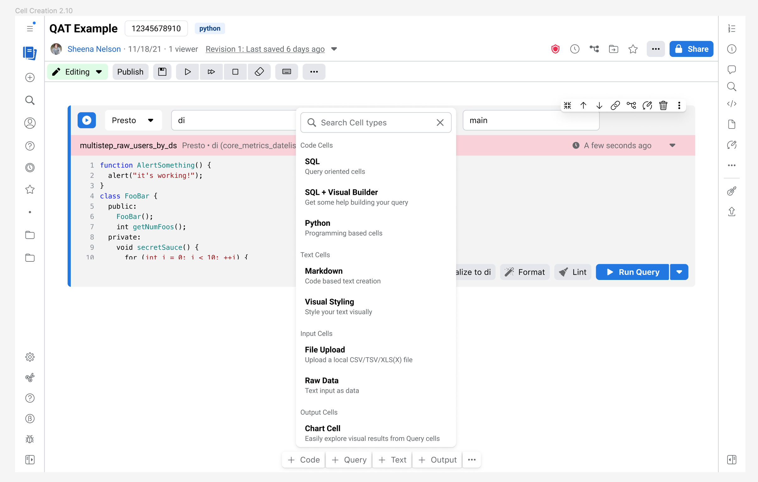The width and height of the screenshot is (758, 482).
Task: Click the Search Cell types input field
Action: (365, 123)
